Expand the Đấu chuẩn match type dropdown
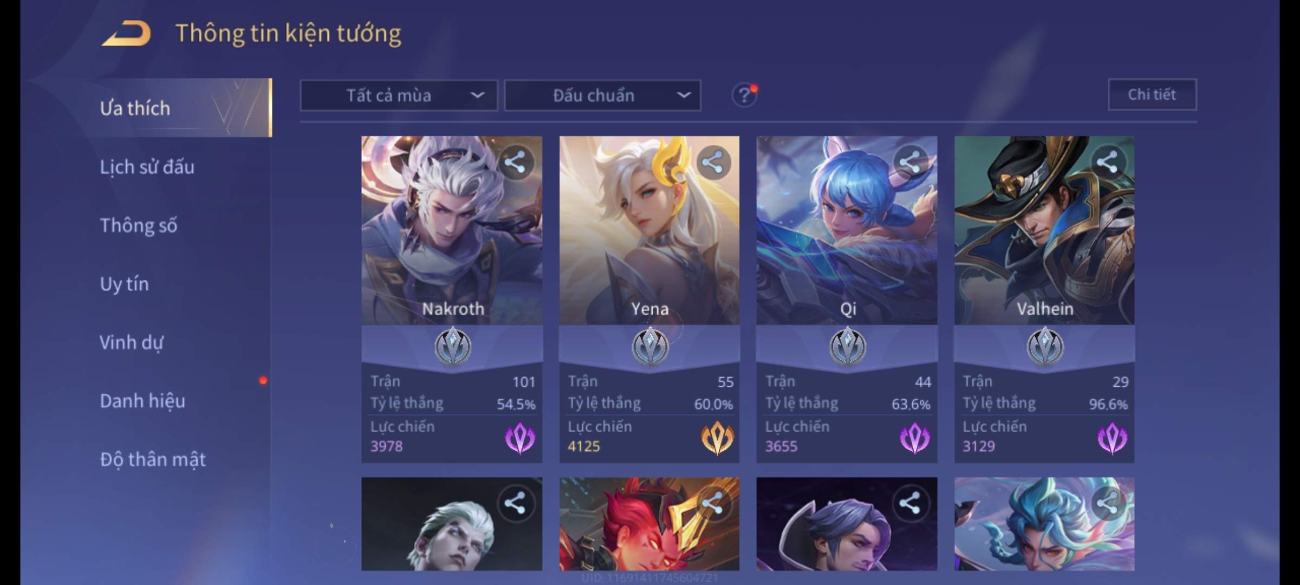1300x585 pixels. point(603,95)
